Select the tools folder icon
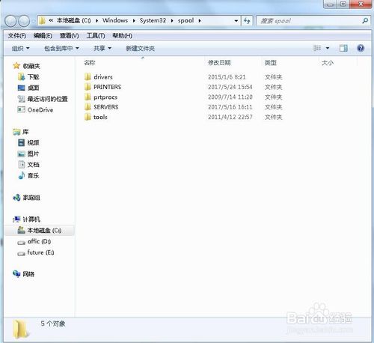374x343 pixels. 88,117
